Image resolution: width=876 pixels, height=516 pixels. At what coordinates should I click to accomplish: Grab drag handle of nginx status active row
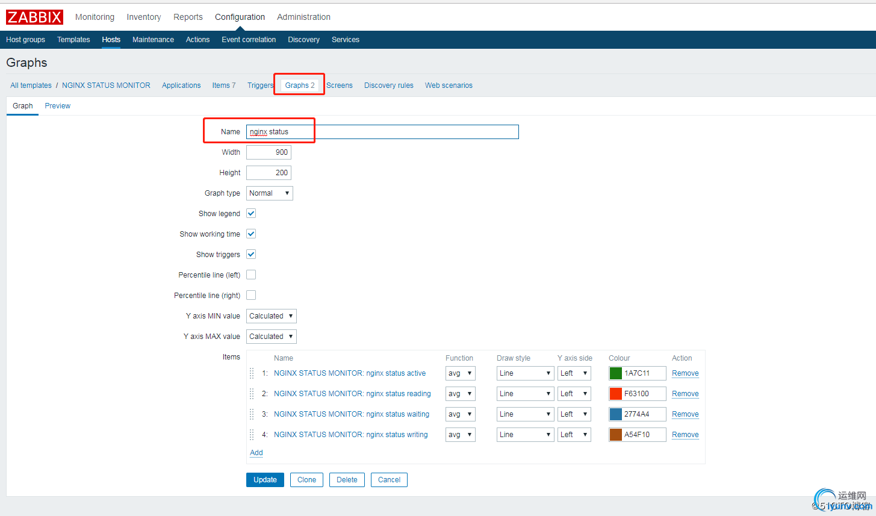[x=252, y=373]
